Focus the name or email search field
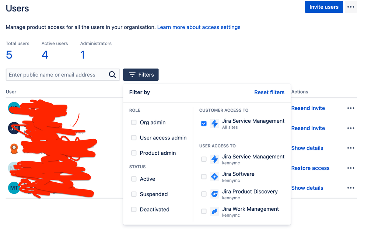The width and height of the screenshot is (368, 231). 63,75
